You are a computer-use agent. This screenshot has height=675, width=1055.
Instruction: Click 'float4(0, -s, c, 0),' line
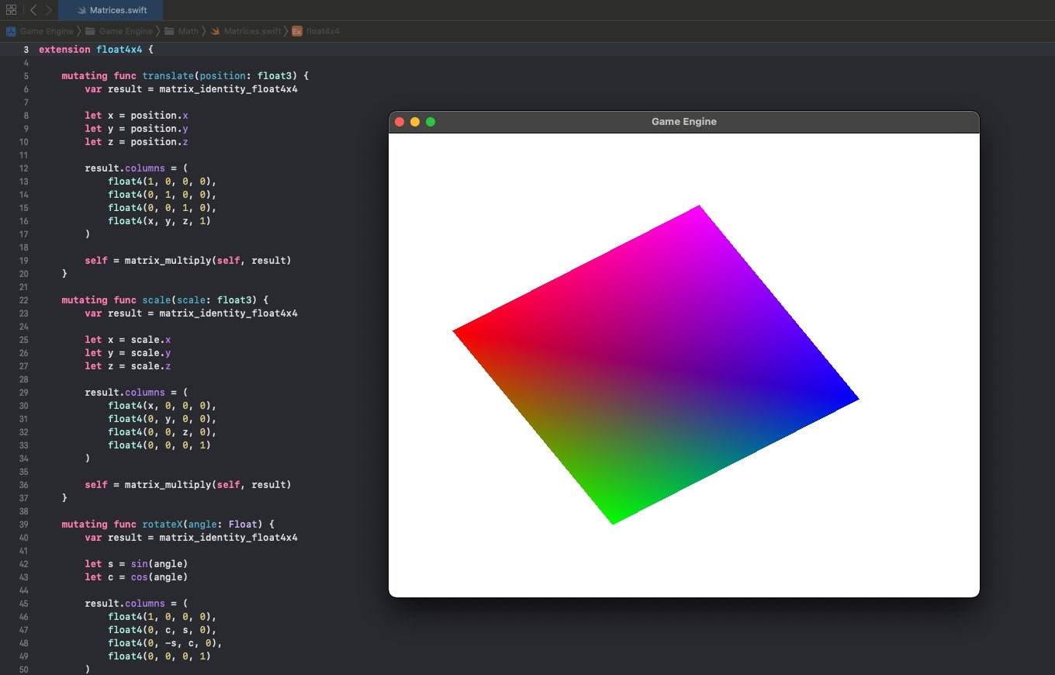tap(165, 643)
